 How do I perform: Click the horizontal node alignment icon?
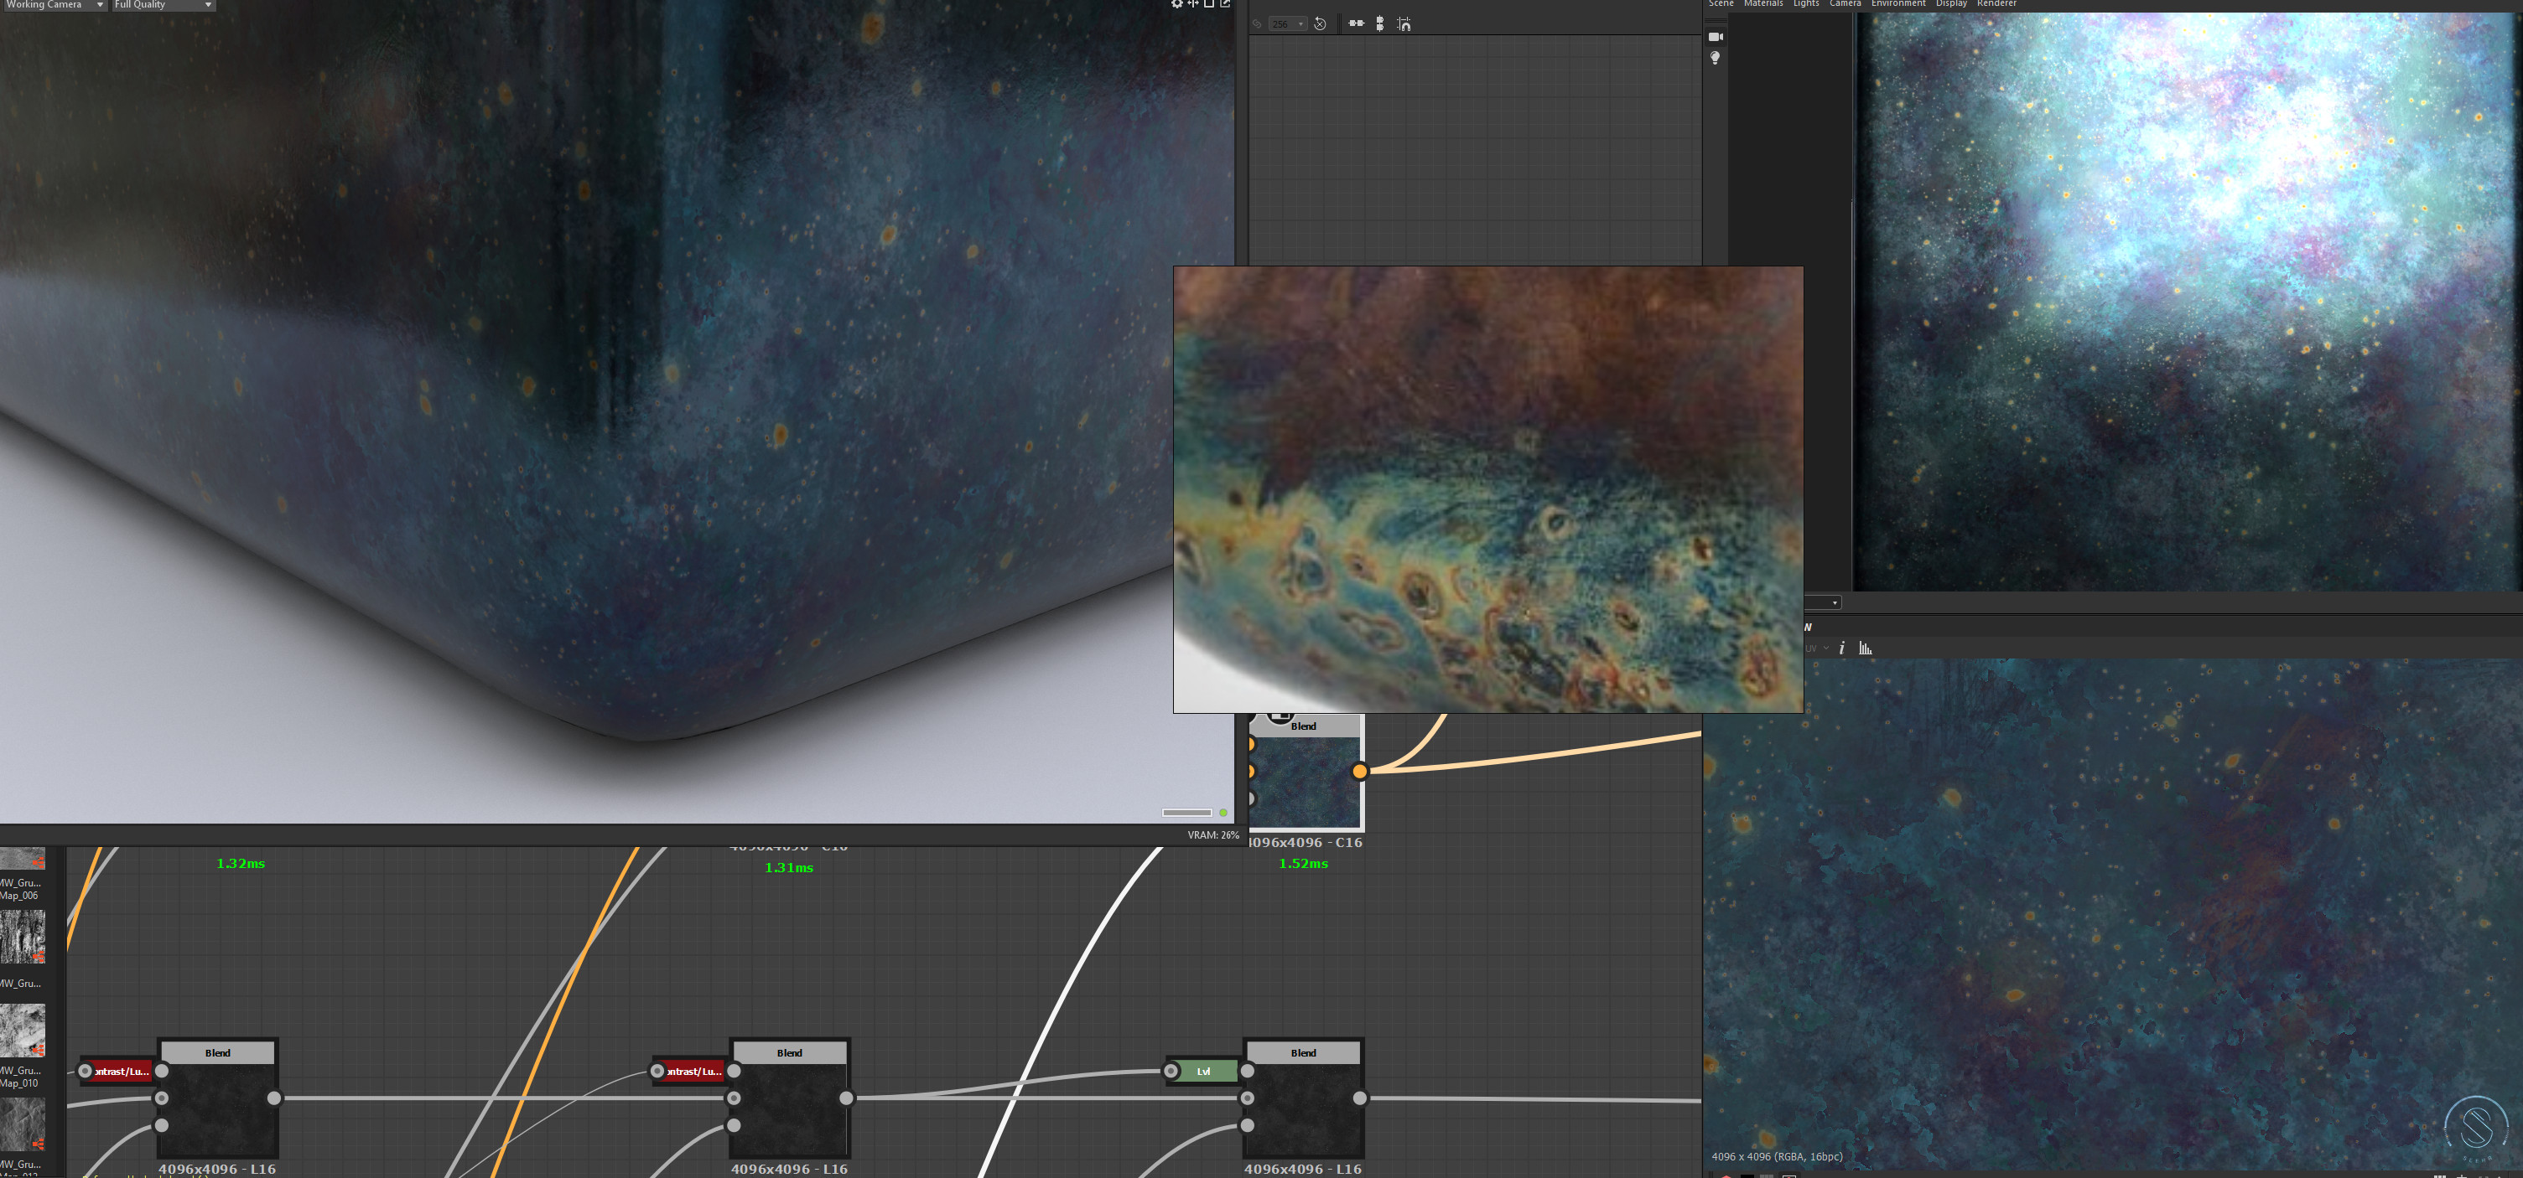[1357, 23]
